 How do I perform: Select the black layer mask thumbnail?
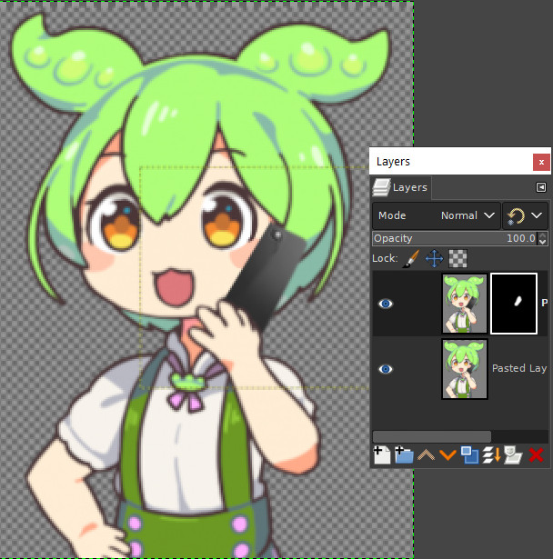[514, 304]
